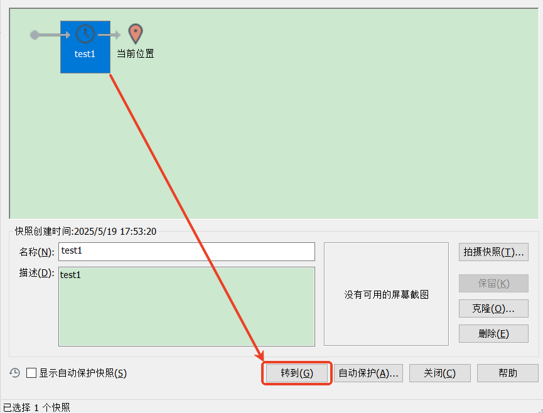Screen dimensions: 543x413
Task: Click the 名称(N) label
Action: click(36, 252)
